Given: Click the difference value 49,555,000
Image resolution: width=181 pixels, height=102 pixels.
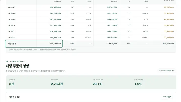Looking at the screenshot, I should (x=169, y=19).
